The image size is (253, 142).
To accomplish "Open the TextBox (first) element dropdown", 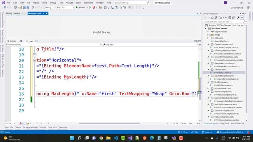I will click(x=54, y=45).
